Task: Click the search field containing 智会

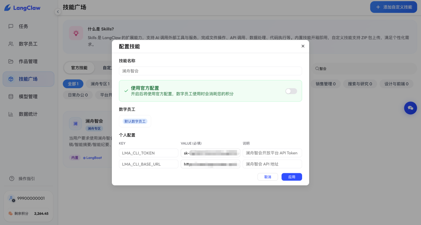Action: [x=364, y=68]
